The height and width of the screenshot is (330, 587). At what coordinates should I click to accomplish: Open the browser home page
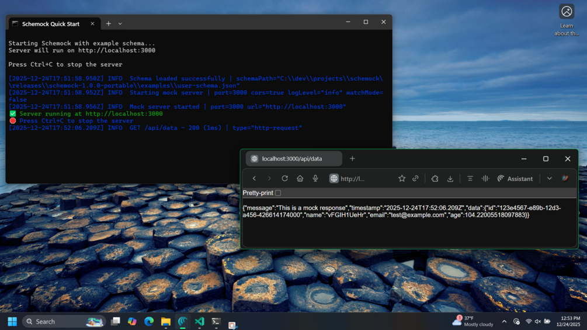click(300, 179)
